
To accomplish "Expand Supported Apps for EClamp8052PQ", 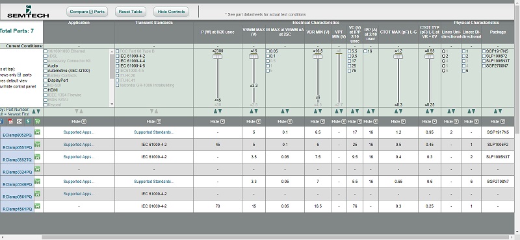I will click(79, 132).
